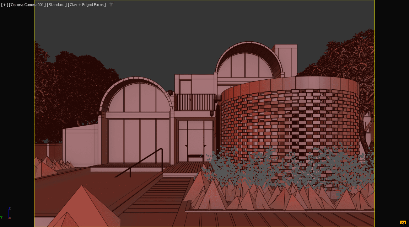Select the low annex building on left
This screenshot has height=227, width=409.
(80, 146)
